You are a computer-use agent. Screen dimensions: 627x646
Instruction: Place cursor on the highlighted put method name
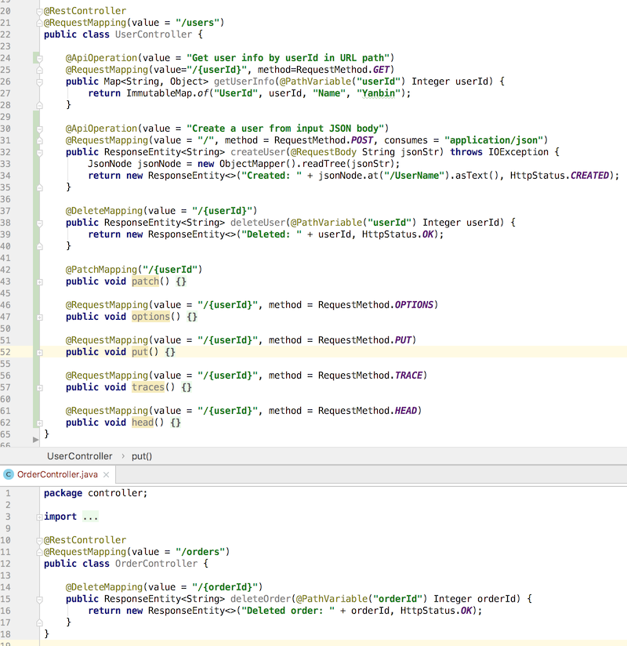click(x=140, y=351)
